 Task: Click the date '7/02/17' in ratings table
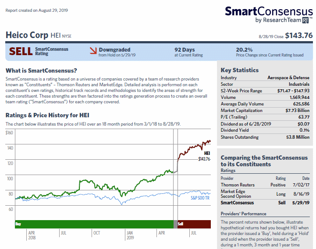coord(301,185)
